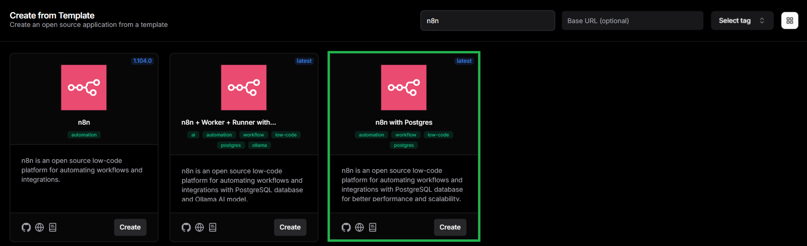Image resolution: width=807 pixels, height=246 pixels.
Task: Open docs icon on n8n Worker Runner card
Action: pos(213,228)
